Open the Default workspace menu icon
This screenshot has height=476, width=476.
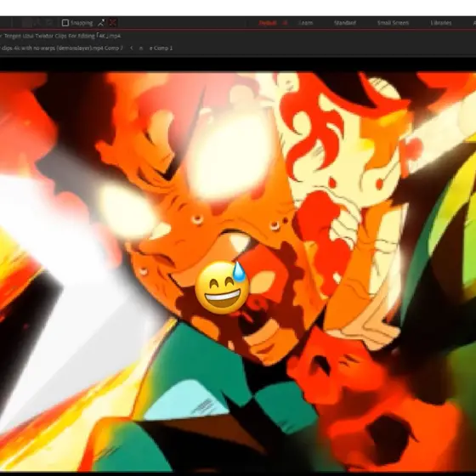coord(285,23)
